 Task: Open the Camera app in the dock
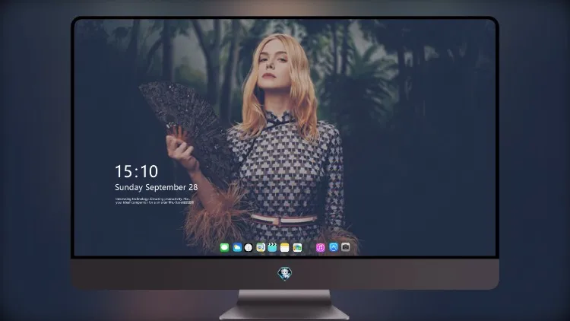tap(346, 247)
